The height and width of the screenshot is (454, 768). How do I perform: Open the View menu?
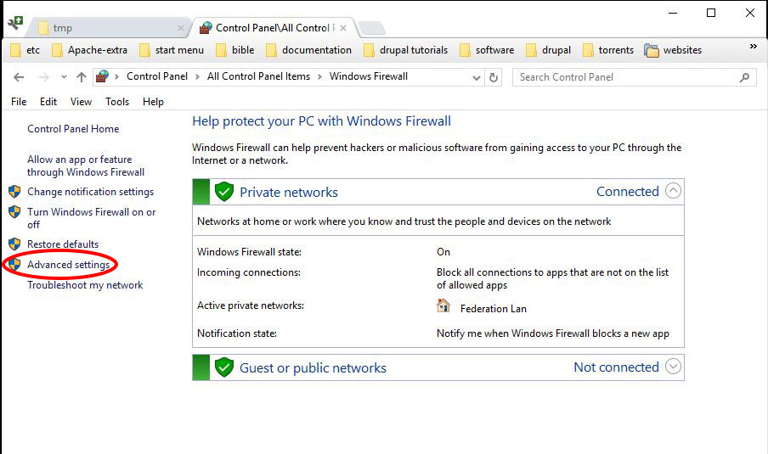(81, 102)
